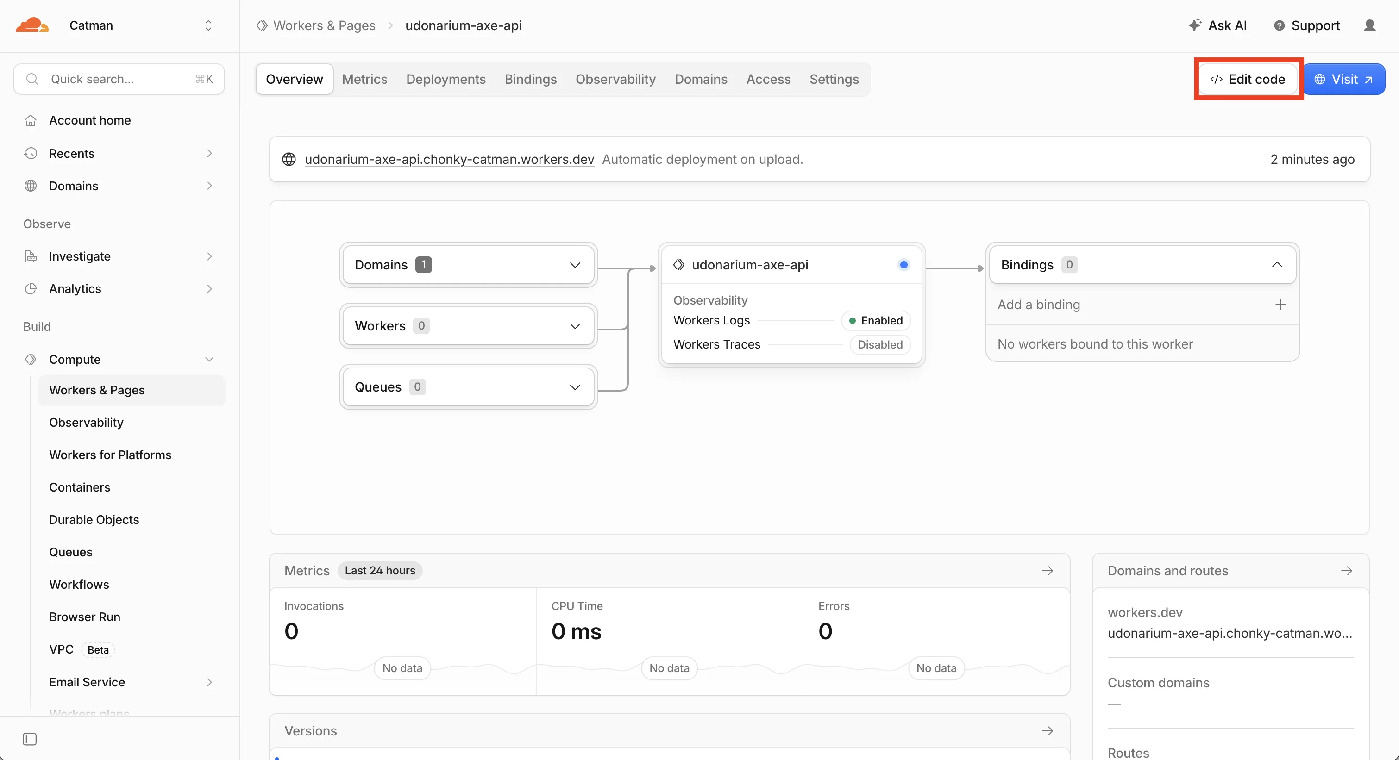Focus the Quick search field
The image size is (1399, 760).
119,79
